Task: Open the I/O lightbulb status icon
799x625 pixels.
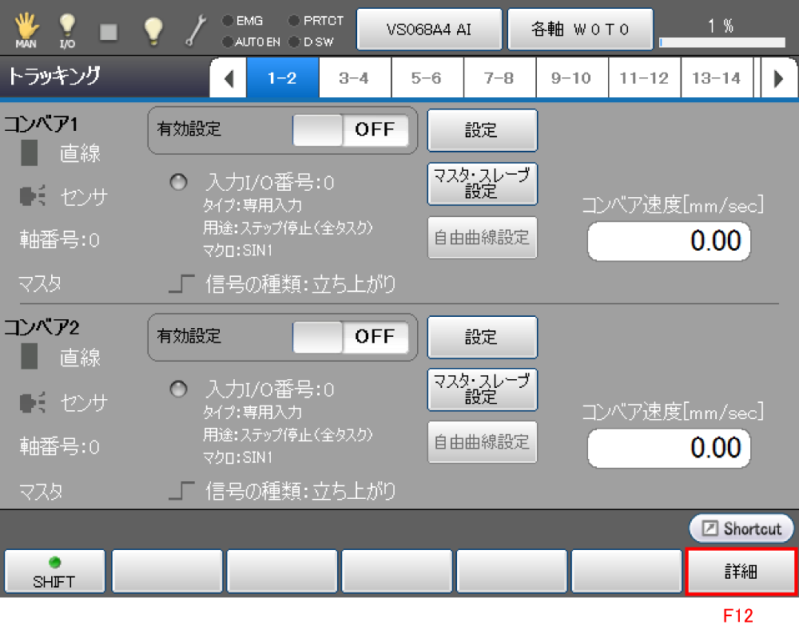Action: 67,30
